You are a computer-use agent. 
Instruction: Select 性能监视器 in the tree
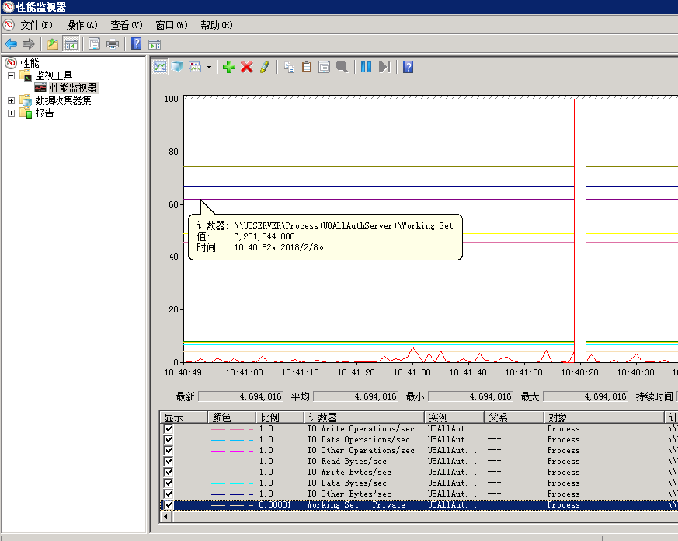click(73, 89)
